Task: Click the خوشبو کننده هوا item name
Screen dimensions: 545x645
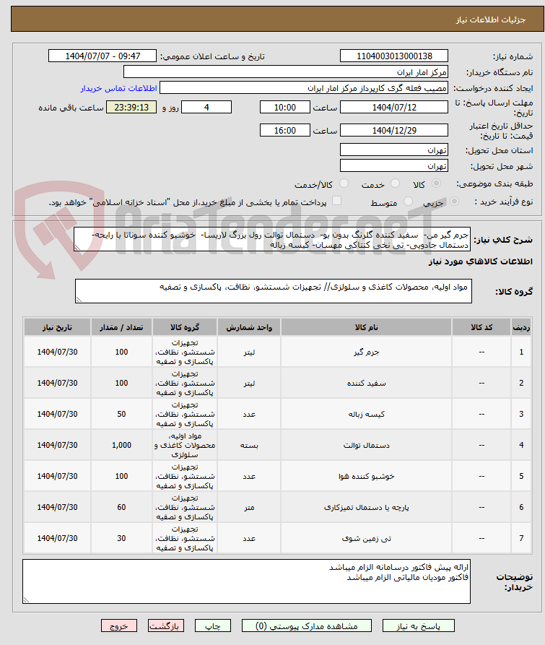Action: click(x=366, y=476)
